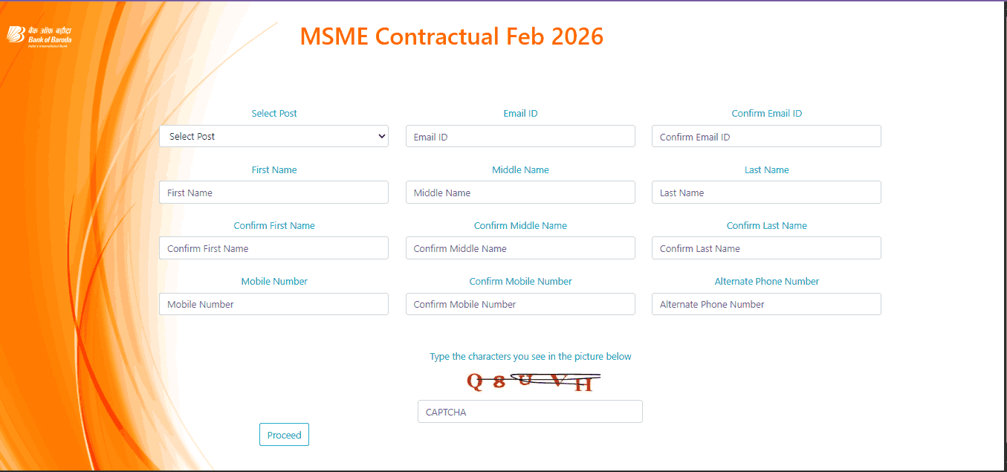The image size is (1007, 472).
Task: Click the Select Post dropdown arrow
Action: coord(381,136)
